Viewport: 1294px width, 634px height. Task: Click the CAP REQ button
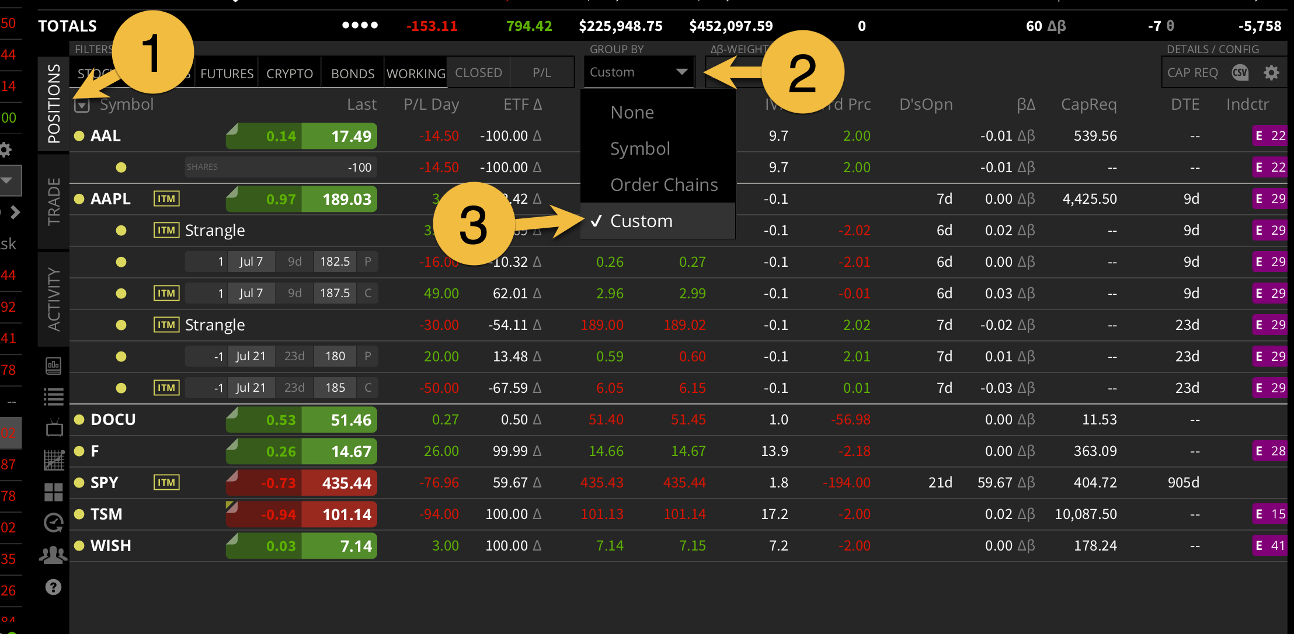1192,72
